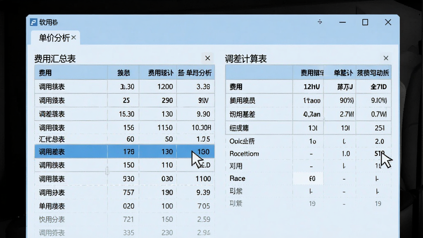Screen dimensions: 423x238
Task: Select the 费用 row in 调差计算表
Action: pyautogui.click(x=308, y=87)
